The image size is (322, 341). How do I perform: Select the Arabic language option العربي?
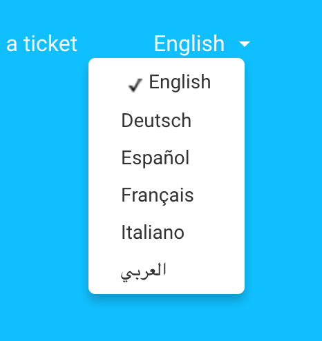click(x=167, y=270)
